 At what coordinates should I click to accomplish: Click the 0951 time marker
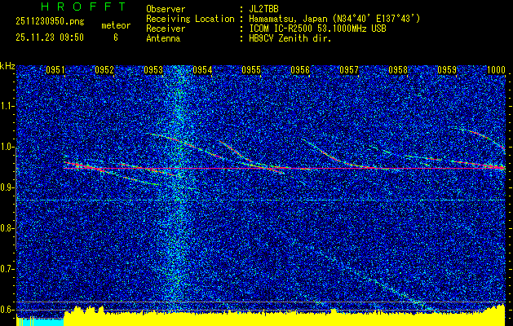pos(55,71)
